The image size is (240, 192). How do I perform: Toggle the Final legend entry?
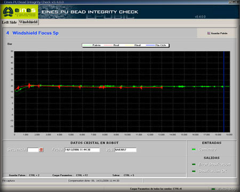coord(133,45)
